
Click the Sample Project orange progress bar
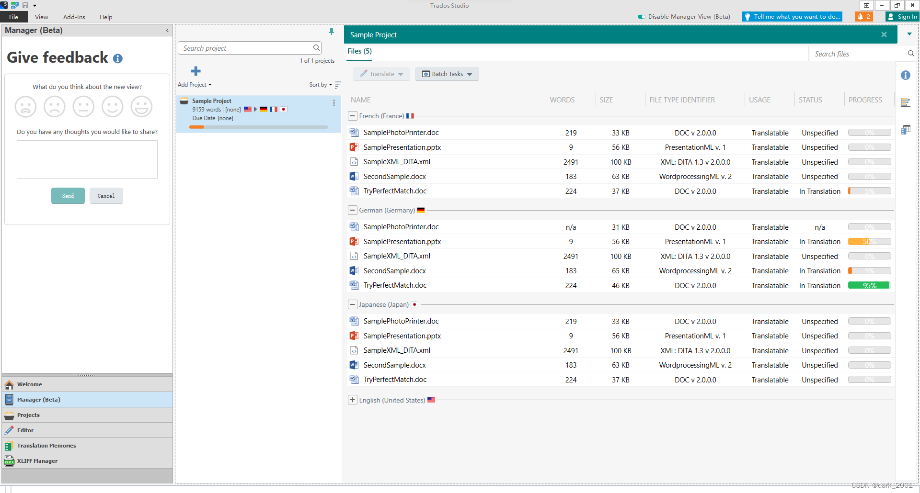259,127
